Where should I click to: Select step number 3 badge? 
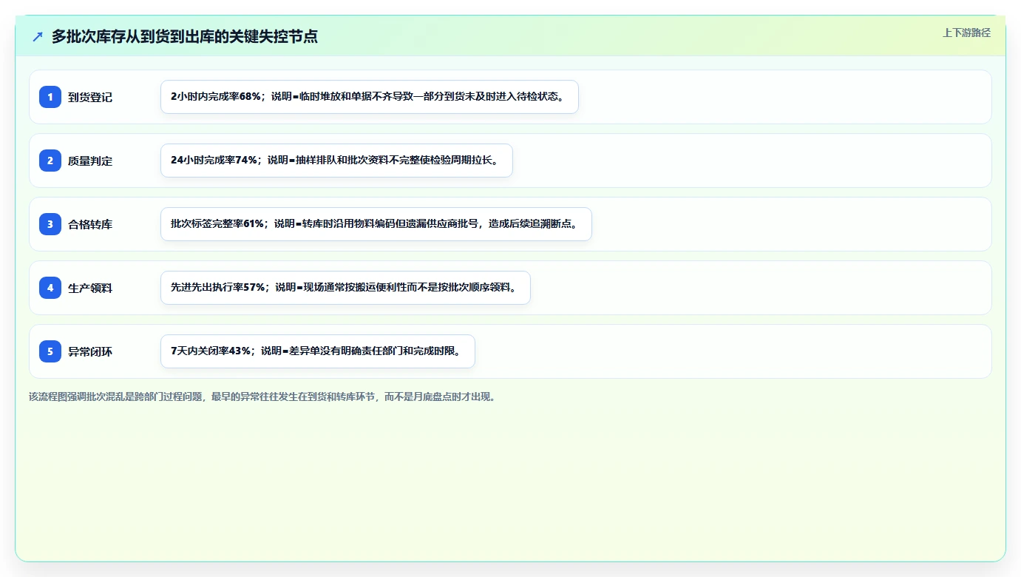click(x=50, y=224)
